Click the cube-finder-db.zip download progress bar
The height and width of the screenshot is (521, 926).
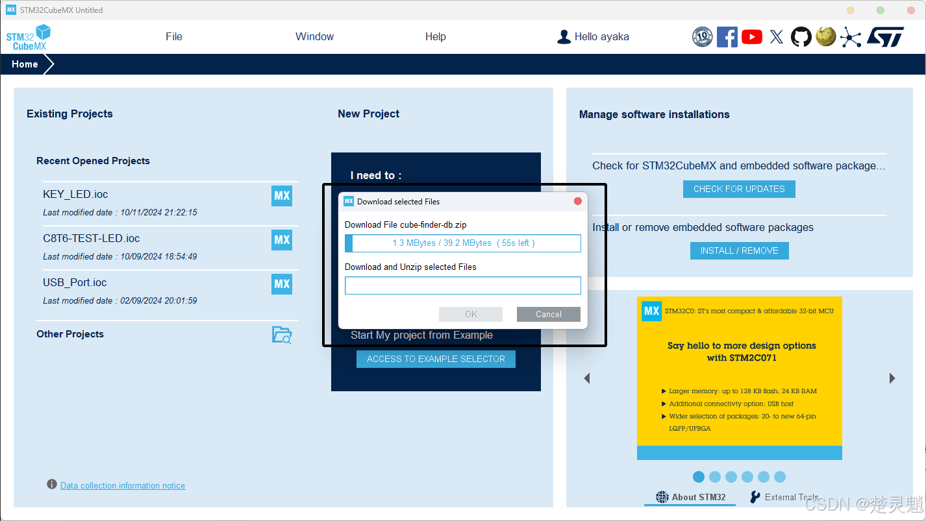pos(463,243)
